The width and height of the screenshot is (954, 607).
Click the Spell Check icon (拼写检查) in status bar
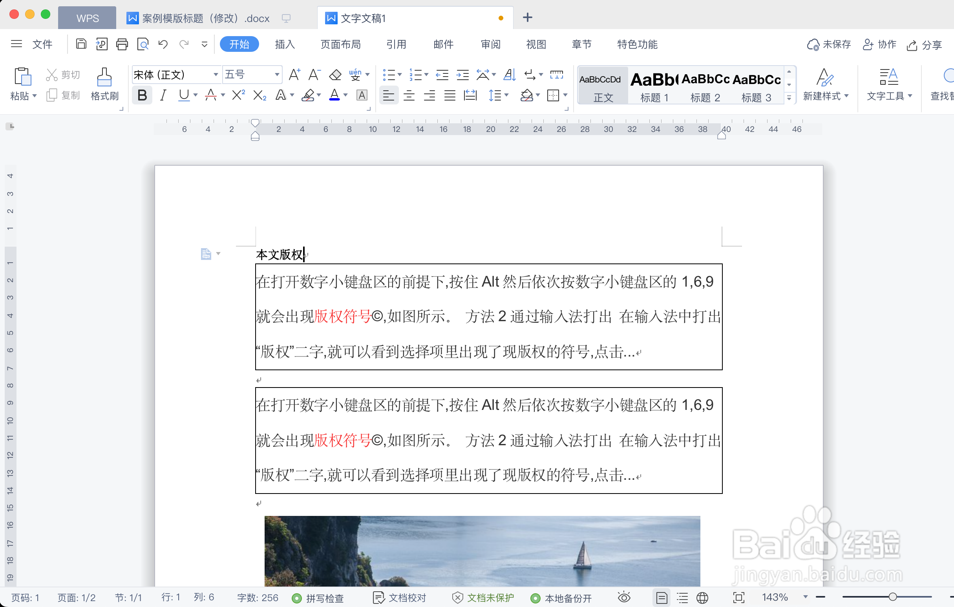[318, 598]
